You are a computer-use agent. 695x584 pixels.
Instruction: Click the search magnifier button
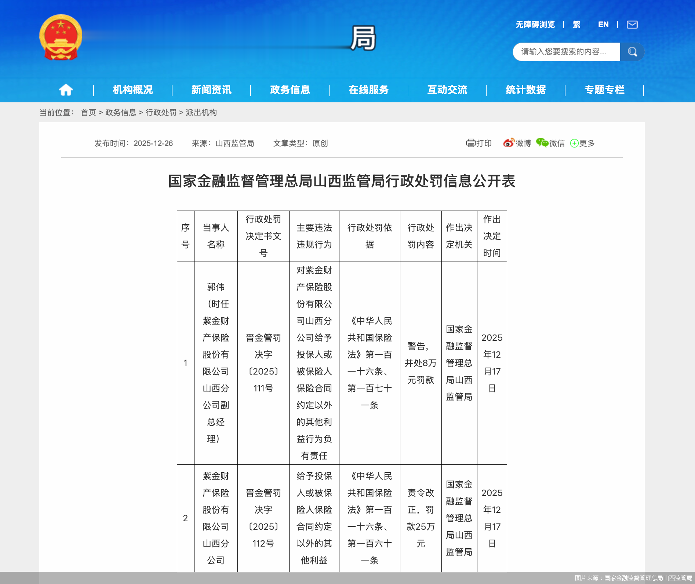632,52
